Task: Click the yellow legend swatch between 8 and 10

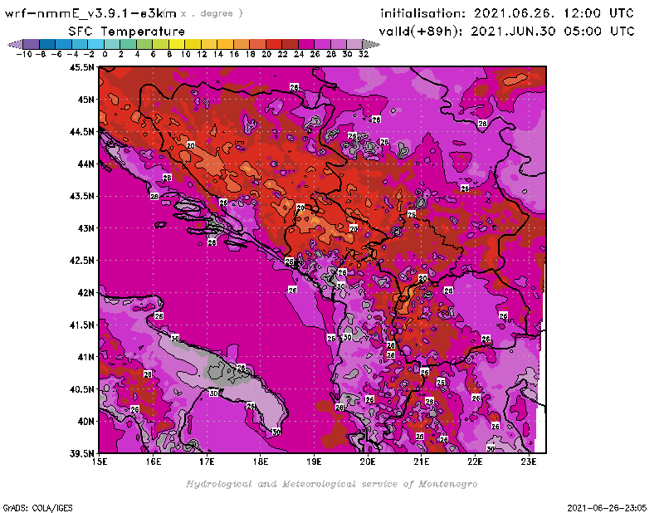Action: [177, 44]
